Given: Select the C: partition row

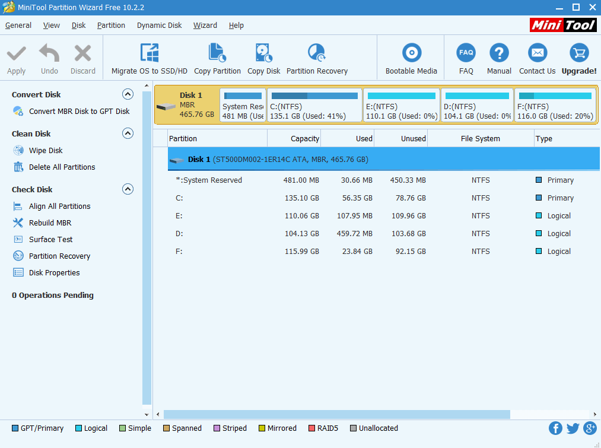Looking at the screenshot, I should point(356,198).
